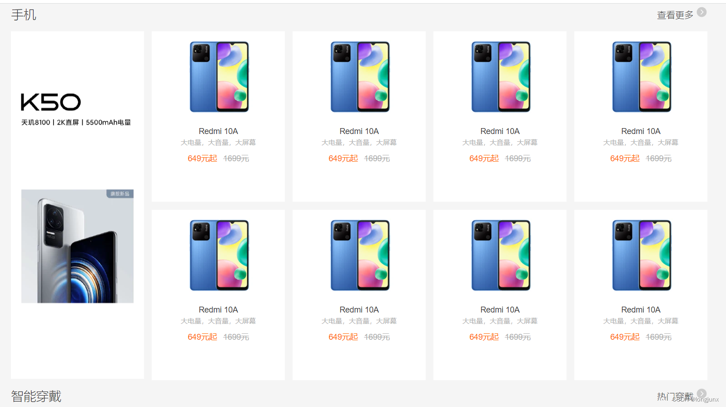Image resolution: width=726 pixels, height=407 pixels.
Task: Open the 查看更多 link in 手机 section
Action: [x=675, y=15]
